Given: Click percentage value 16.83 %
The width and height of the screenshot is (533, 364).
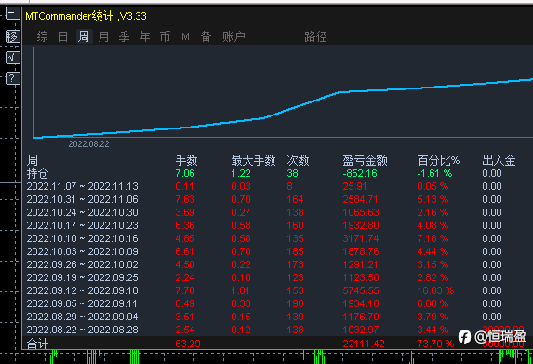Looking at the screenshot, I should click(x=435, y=290).
